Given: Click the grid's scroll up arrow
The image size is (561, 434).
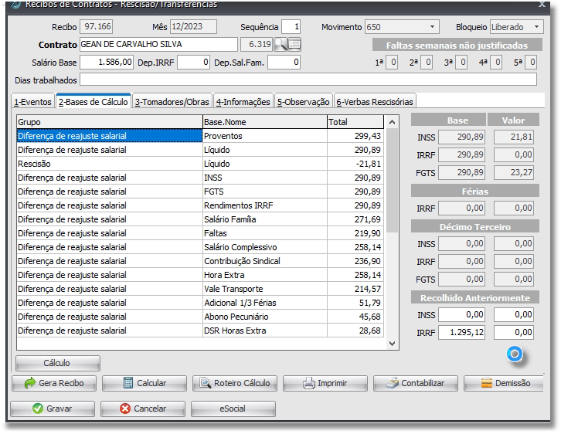Looking at the screenshot, I should [x=392, y=122].
